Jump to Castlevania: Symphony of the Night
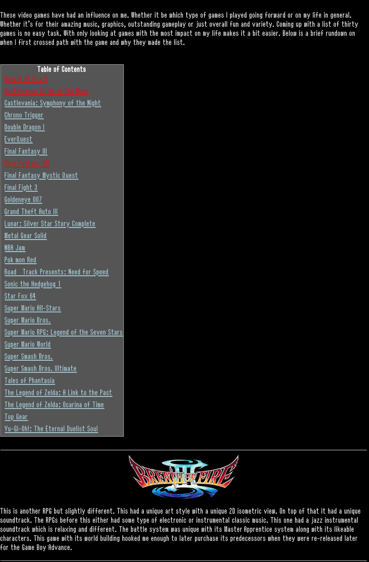 click(53, 103)
